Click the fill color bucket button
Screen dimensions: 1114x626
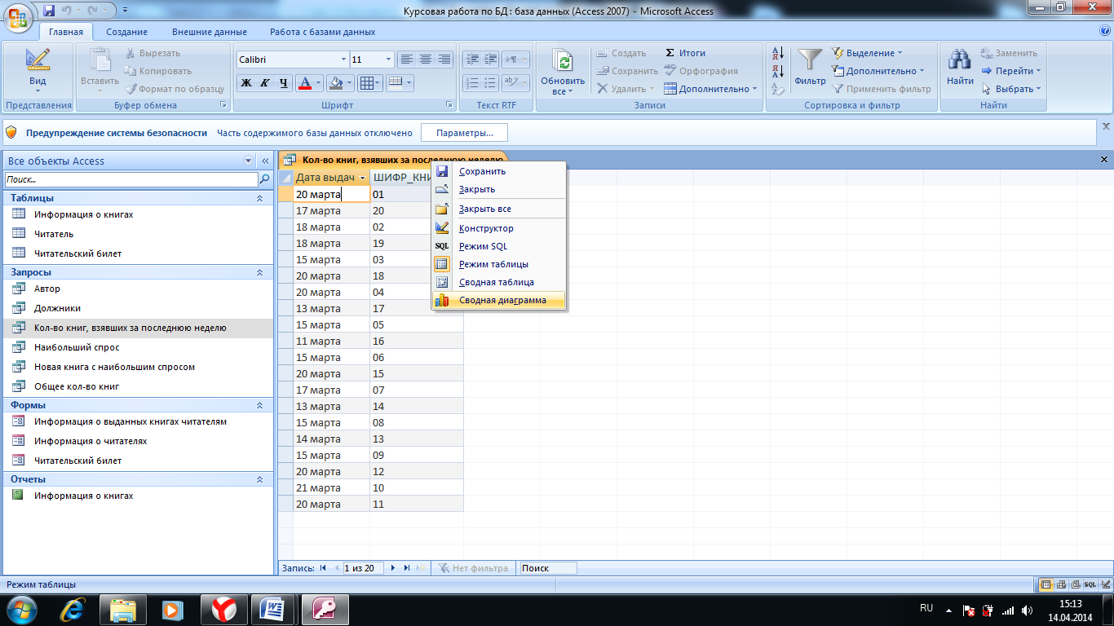(335, 83)
